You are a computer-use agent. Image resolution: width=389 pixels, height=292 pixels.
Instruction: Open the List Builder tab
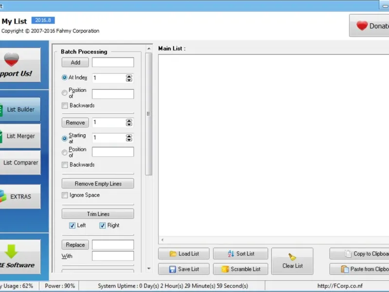(20, 109)
